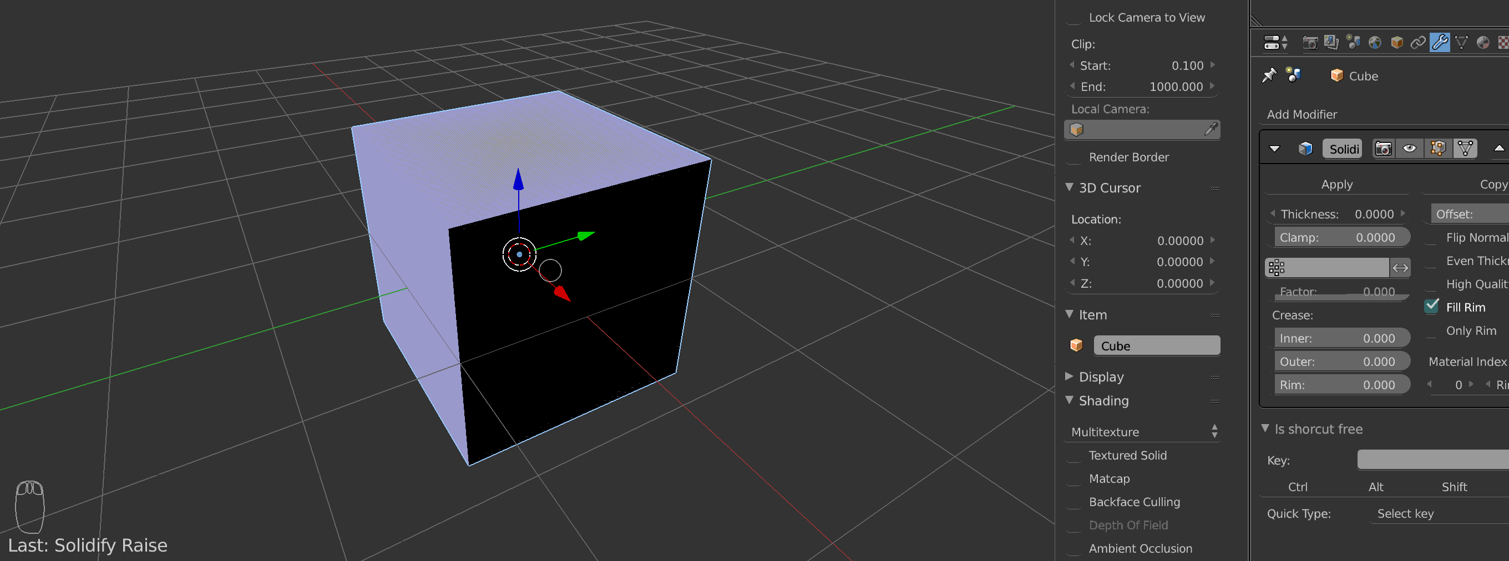Click the pin icon in the Properties header
This screenshot has height=561, width=1509.
[x=1270, y=75]
